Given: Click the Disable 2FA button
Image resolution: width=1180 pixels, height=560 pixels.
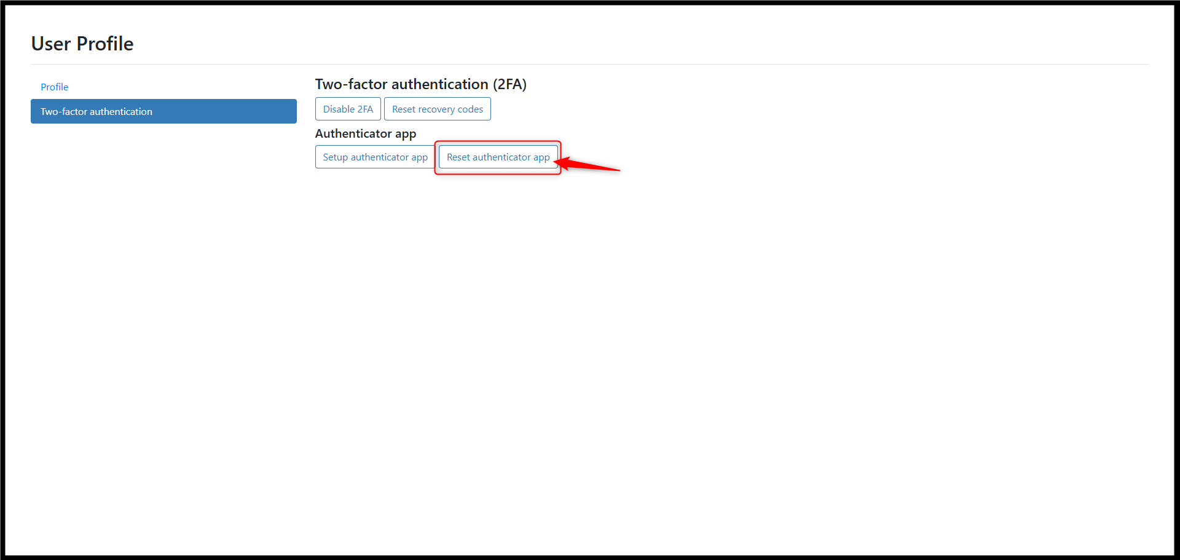Looking at the screenshot, I should coord(348,109).
